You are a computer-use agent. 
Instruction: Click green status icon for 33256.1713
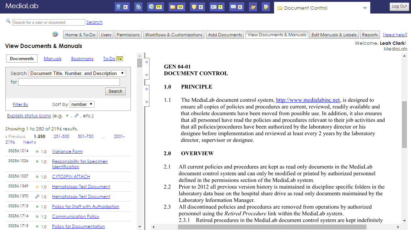(37, 207)
